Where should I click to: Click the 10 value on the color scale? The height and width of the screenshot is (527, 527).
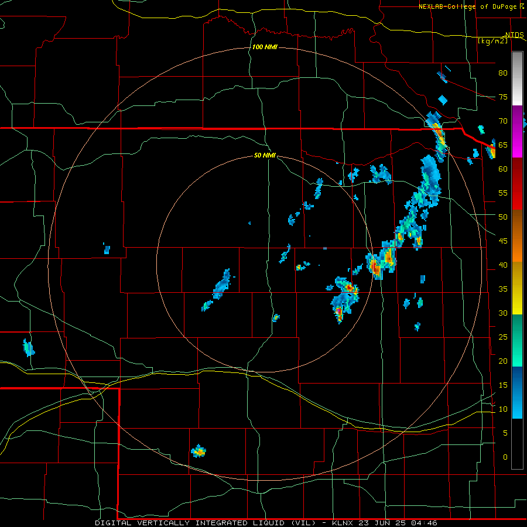[x=503, y=409]
